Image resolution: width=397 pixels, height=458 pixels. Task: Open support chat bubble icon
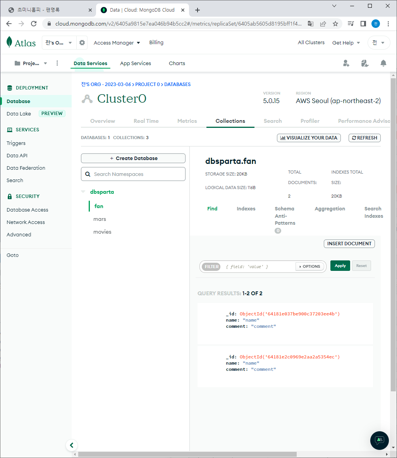[x=379, y=440]
